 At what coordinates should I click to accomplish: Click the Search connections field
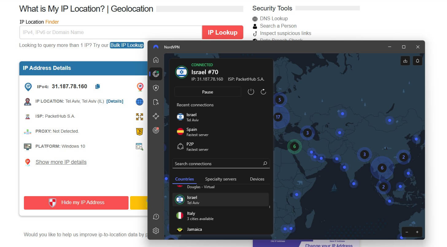[221, 163]
